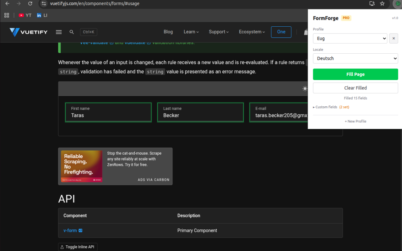The image size is (402, 251).
Task: Open the Support menu
Action: coord(219,32)
